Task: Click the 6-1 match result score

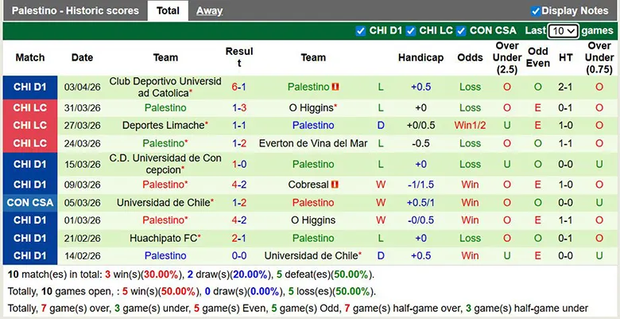Action: point(239,87)
